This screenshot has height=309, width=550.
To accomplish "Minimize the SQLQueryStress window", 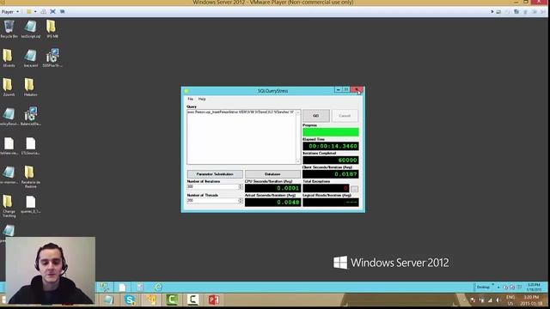I will tap(338, 90).
